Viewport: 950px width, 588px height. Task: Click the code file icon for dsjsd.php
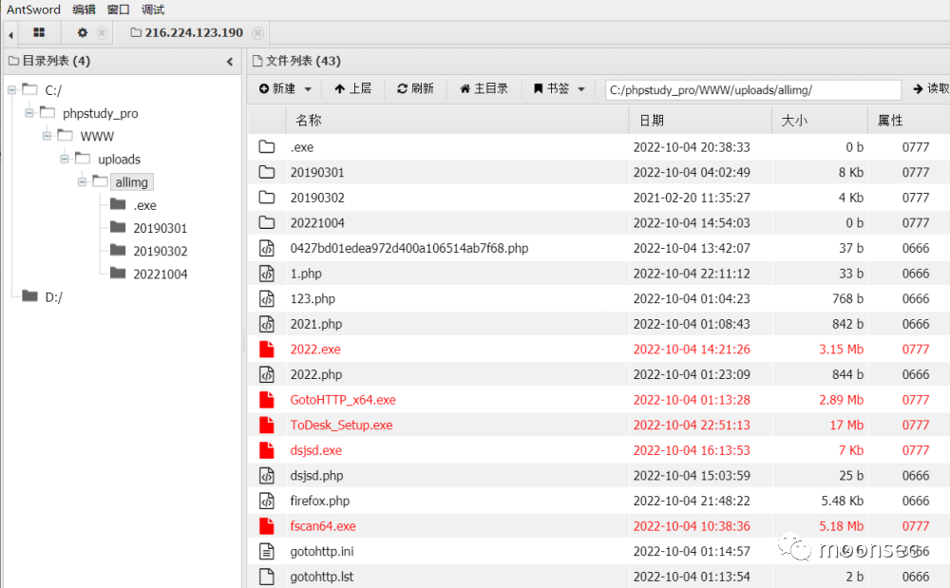tap(267, 475)
